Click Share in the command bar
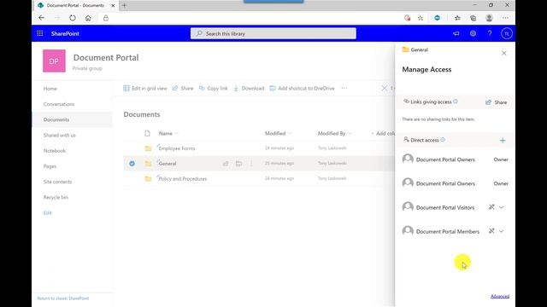Viewport: 547px width, 307px height. tap(182, 89)
